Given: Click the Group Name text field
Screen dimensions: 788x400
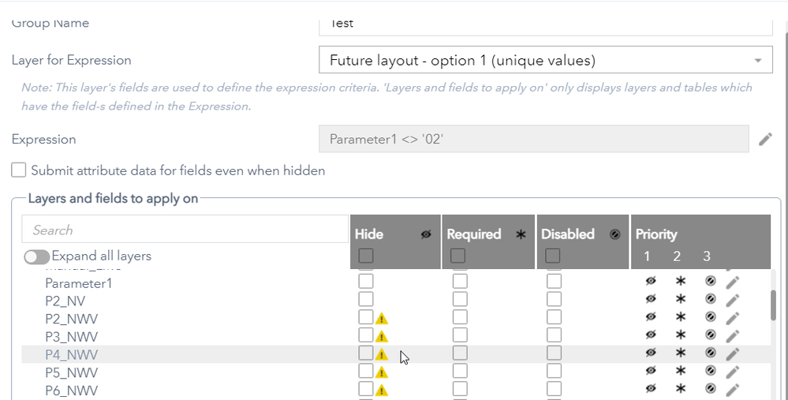Looking at the screenshot, I should [545, 24].
